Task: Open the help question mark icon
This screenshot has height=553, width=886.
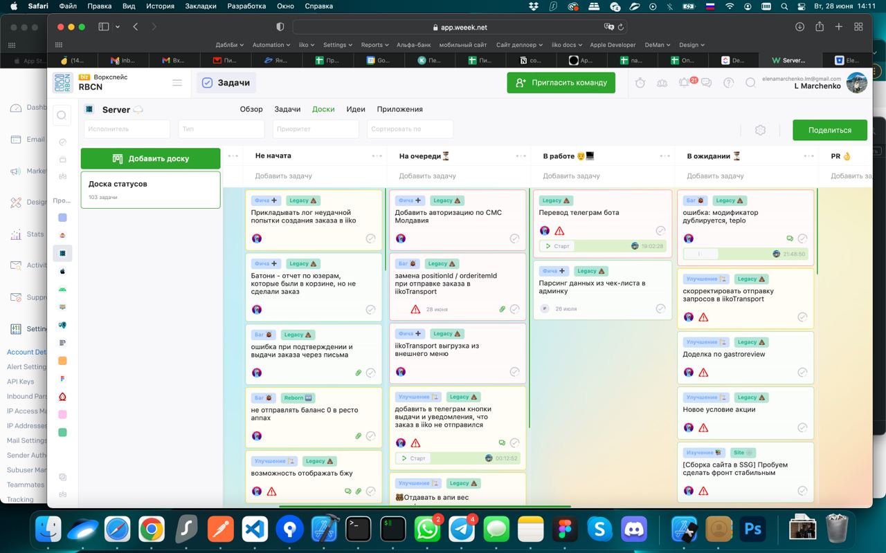Action: pyautogui.click(x=728, y=83)
